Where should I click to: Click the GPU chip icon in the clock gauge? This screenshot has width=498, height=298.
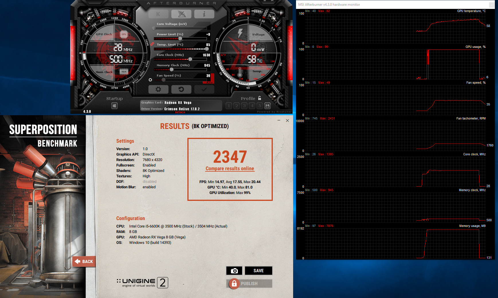tap(124, 34)
